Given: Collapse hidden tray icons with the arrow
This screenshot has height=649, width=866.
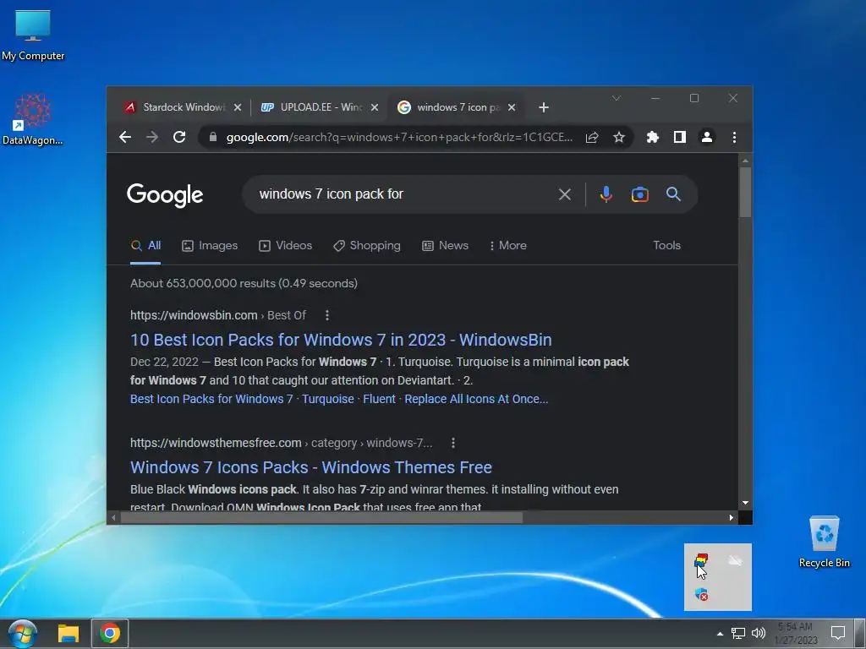Looking at the screenshot, I should (x=720, y=634).
